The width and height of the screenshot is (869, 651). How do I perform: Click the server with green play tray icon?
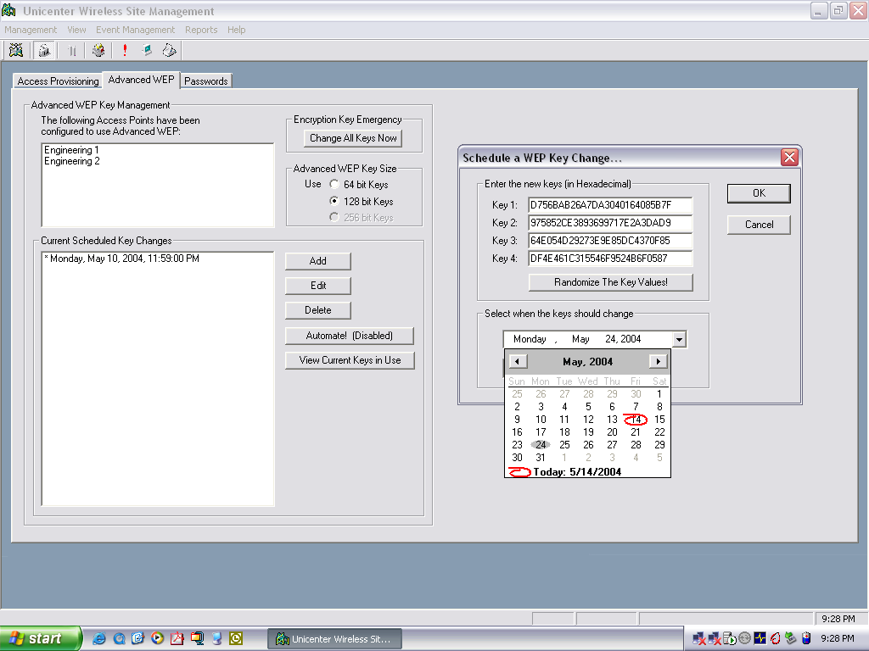(x=729, y=638)
